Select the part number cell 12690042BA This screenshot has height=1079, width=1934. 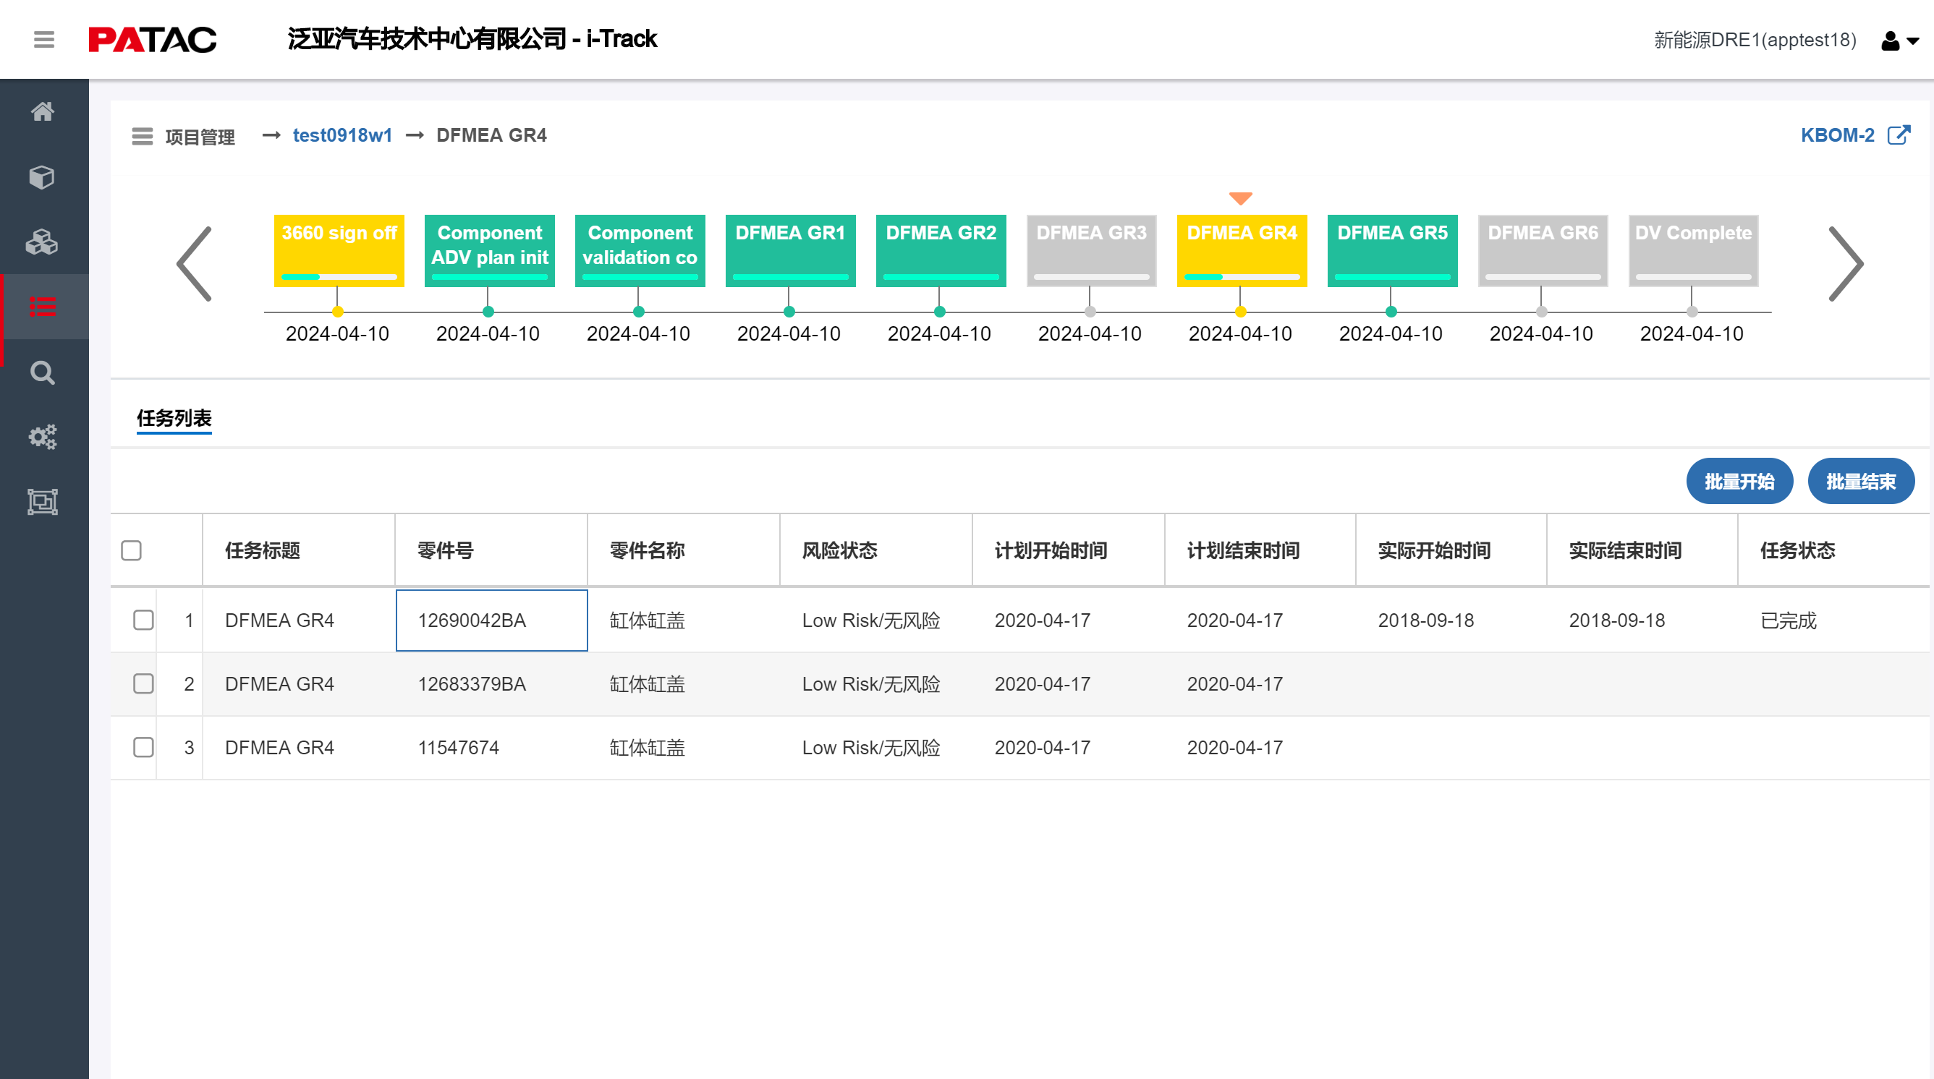click(492, 620)
